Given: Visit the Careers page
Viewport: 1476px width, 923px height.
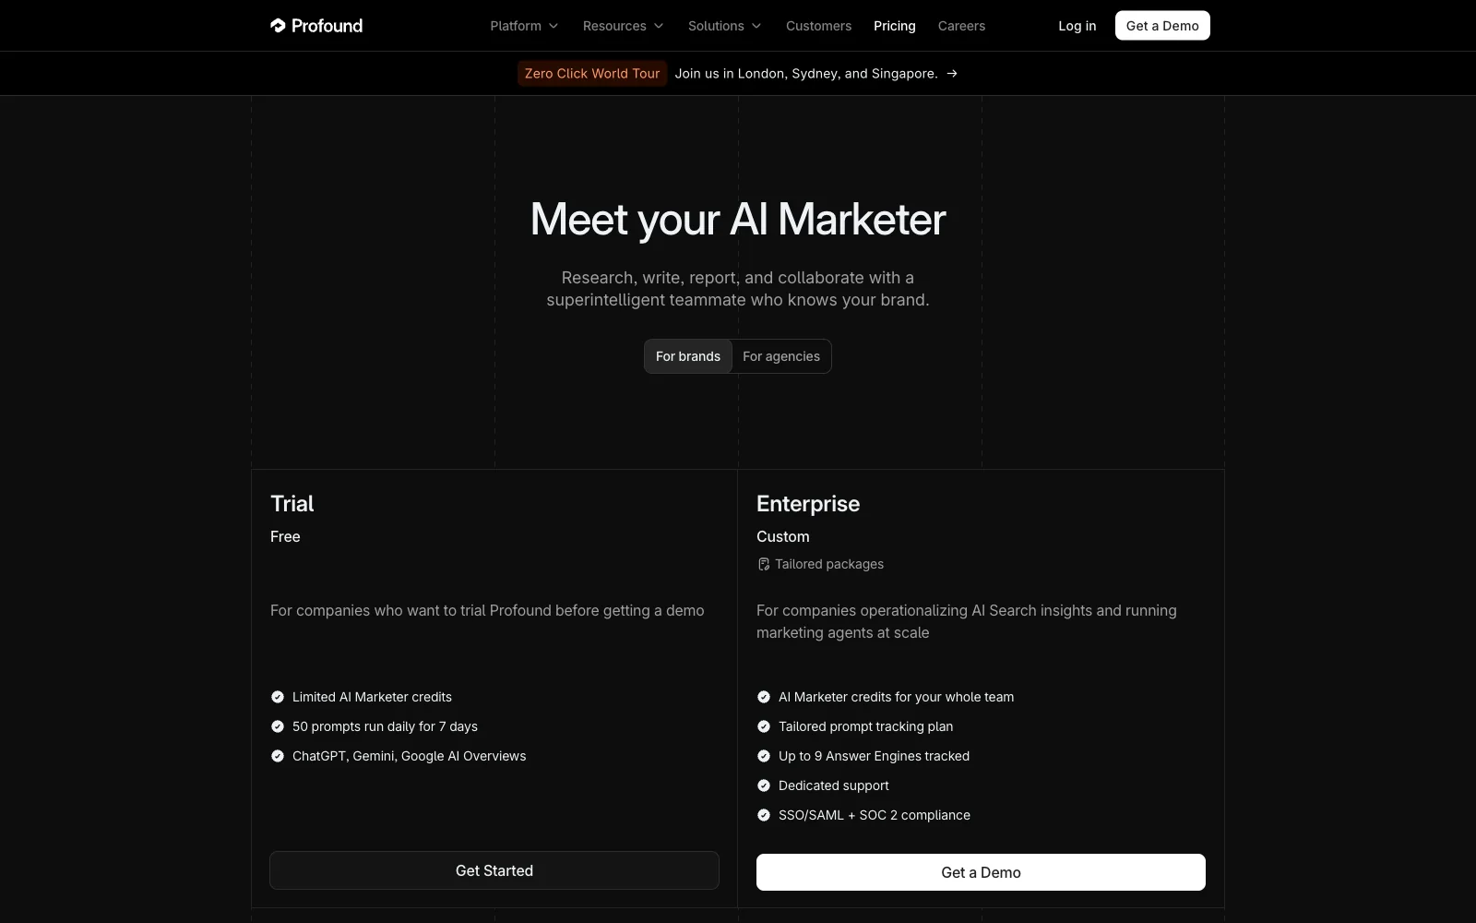Looking at the screenshot, I should [961, 26].
